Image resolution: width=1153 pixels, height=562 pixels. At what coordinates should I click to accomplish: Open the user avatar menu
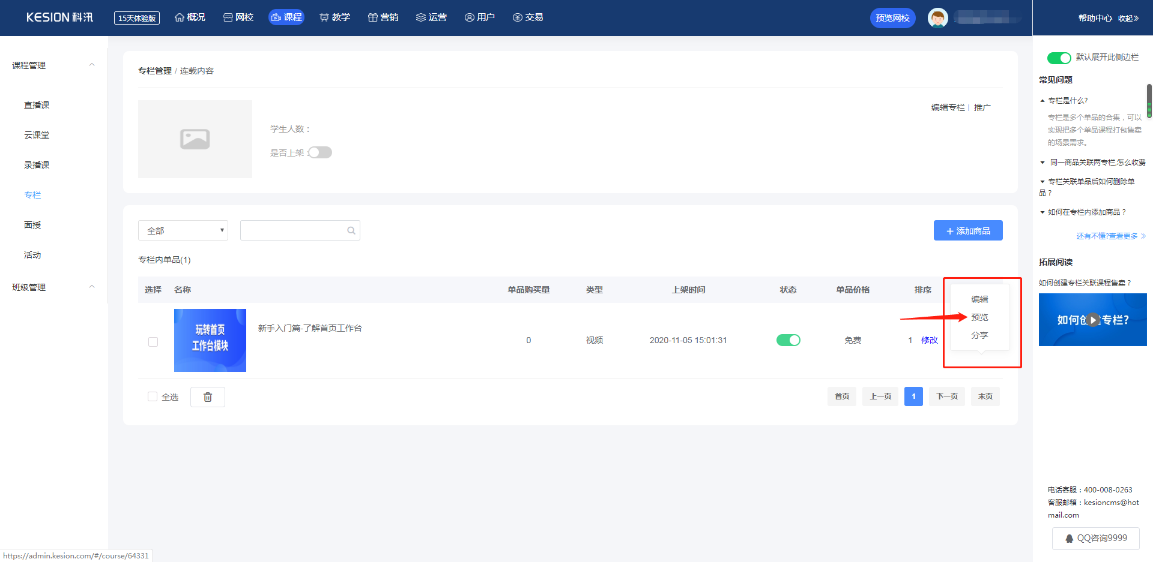point(937,17)
